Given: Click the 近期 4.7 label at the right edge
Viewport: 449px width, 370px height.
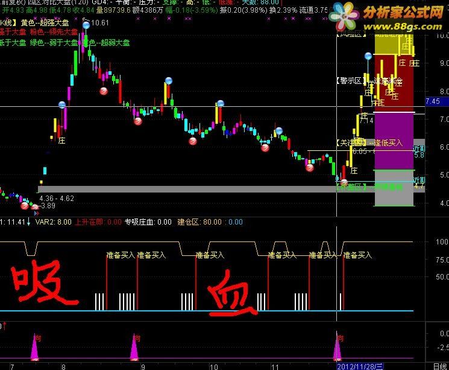Looking at the screenshot, I should click(419, 183).
